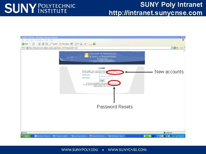Follow the 'create an account' link
This screenshot has width=206, height=154.
(x=115, y=72)
